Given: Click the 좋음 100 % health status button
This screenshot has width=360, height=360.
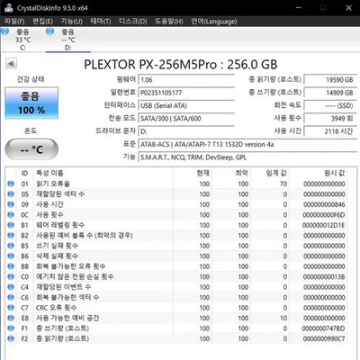Looking at the screenshot, I should pyautogui.click(x=31, y=103).
